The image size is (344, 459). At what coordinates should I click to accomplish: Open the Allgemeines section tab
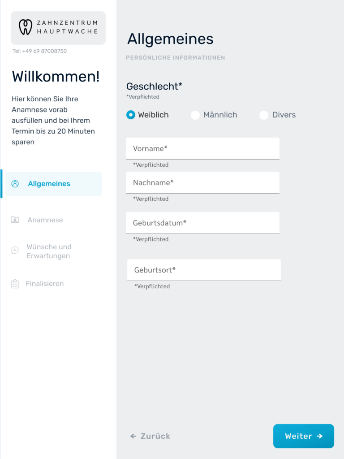coord(49,184)
